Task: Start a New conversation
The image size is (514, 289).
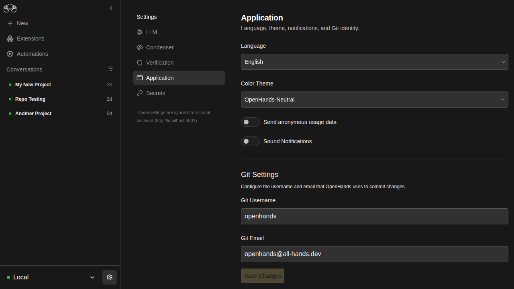Action: (60, 23)
